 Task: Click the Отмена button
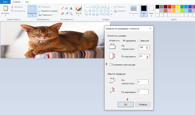coord(143,104)
